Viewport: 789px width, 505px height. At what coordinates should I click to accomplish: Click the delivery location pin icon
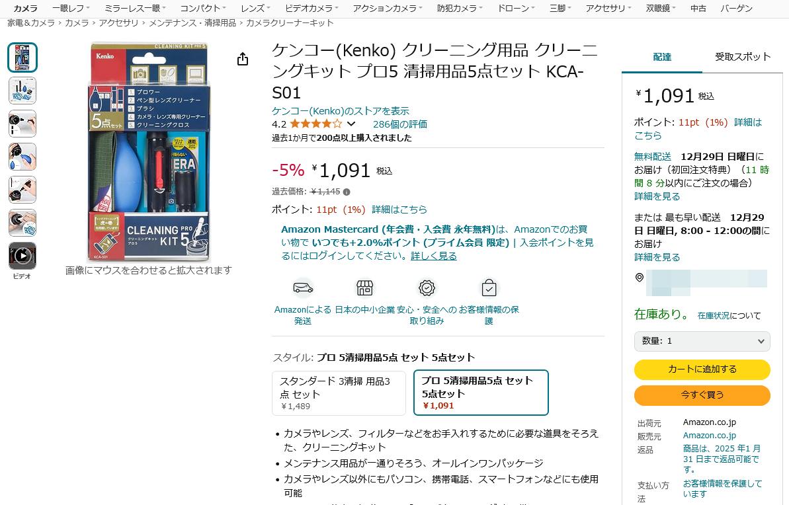pyautogui.click(x=639, y=278)
